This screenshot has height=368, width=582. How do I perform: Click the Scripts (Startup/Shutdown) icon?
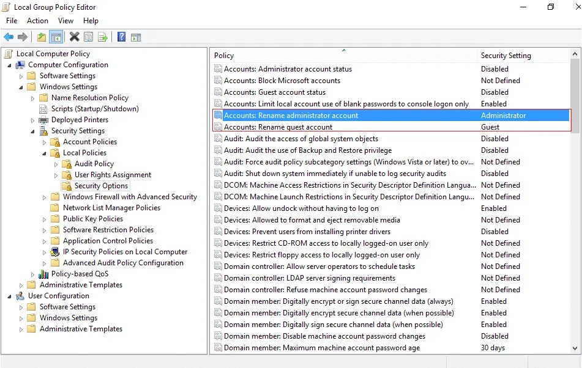(43, 109)
